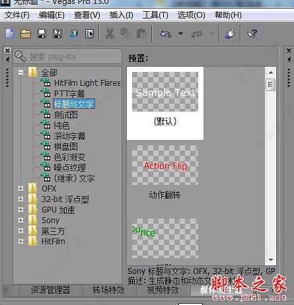Screen dimensions: 294x305
Task: Click the New project icon
Action: 10,34
